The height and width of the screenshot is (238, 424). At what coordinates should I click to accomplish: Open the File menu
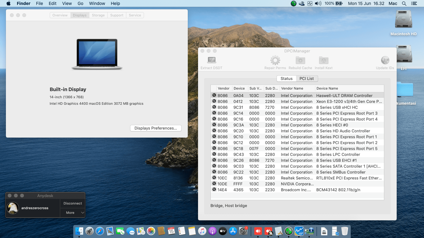pos(39,3)
